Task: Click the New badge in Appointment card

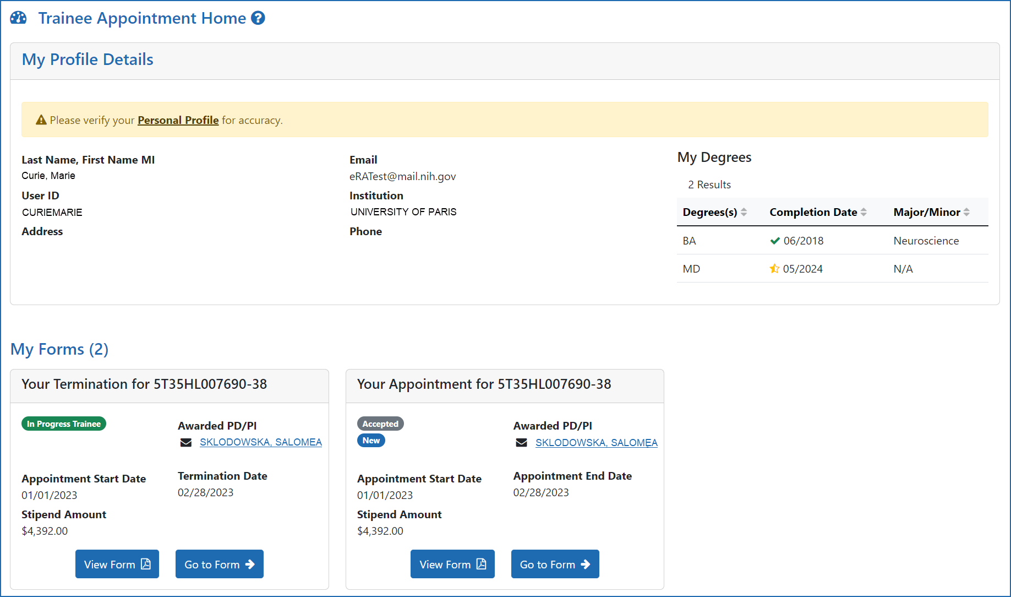Action: pyautogui.click(x=371, y=440)
